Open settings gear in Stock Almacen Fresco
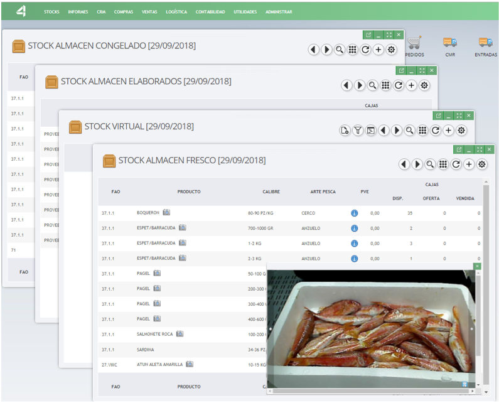The width and height of the screenshot is (499, 403). (x=482, y=164)
